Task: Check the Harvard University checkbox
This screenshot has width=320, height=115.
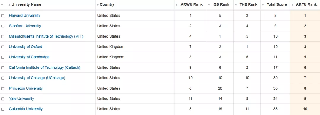Action: point(3,16)
